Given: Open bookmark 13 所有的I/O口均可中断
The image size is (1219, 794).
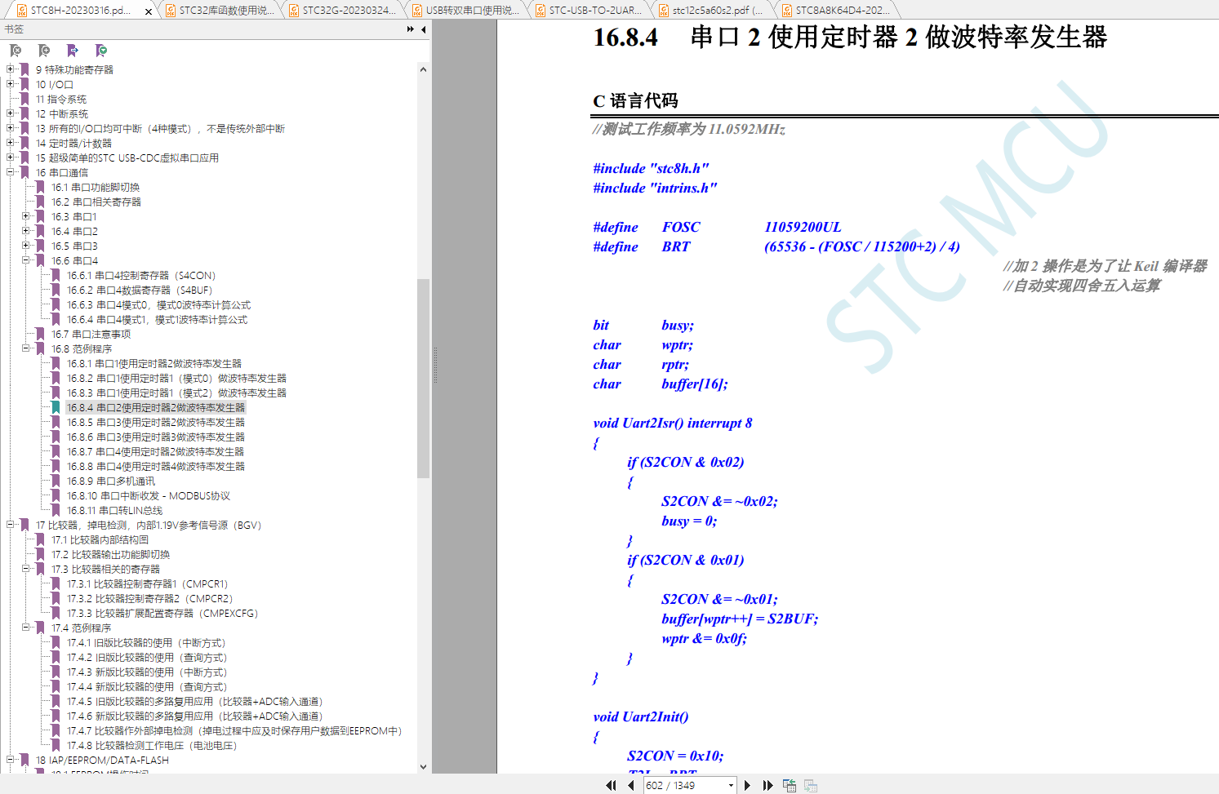Looking at the screenshot, I should coord(161,129).
